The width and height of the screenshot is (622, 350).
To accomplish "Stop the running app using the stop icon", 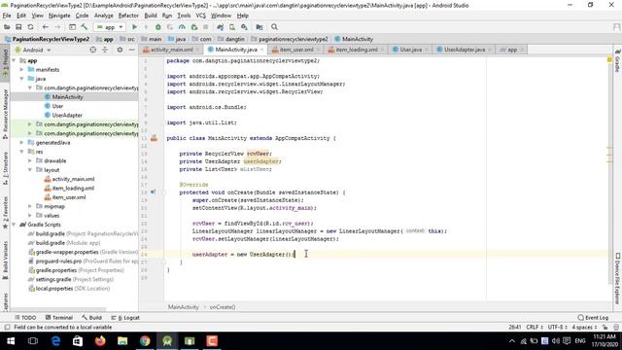I will coord(205,27).
